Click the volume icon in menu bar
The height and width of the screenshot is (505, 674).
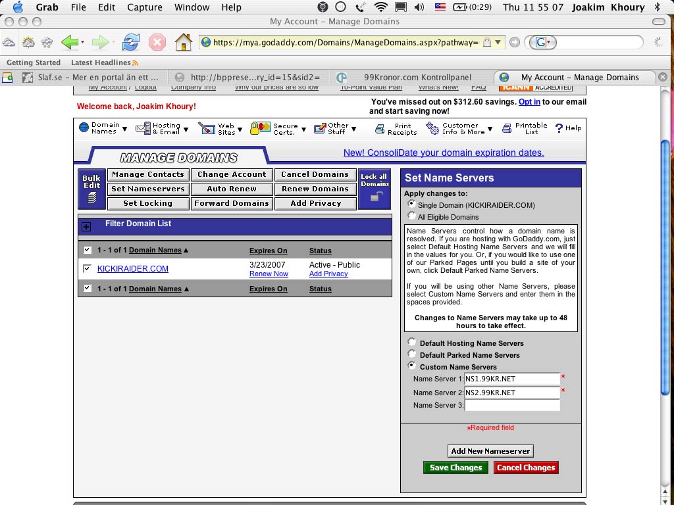[419, 7]
